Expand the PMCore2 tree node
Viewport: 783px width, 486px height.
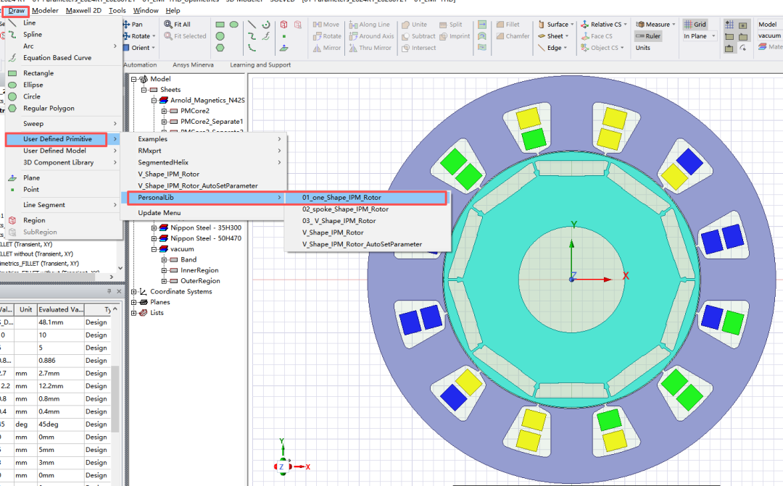(164, 111)
